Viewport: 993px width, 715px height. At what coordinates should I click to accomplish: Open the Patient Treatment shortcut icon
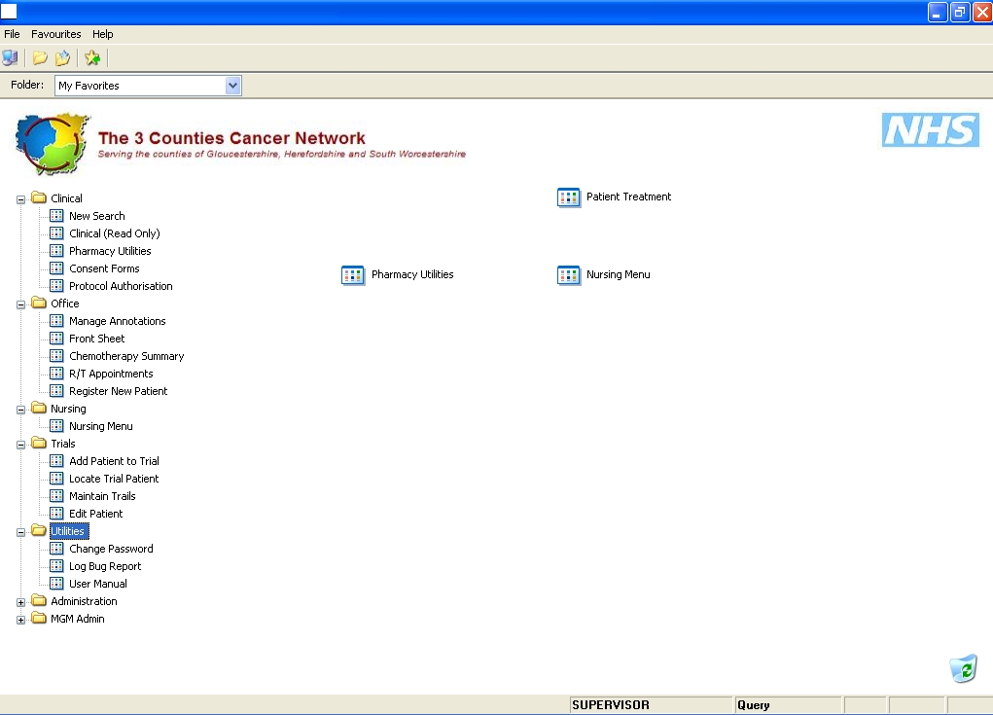tap(568, 197)
